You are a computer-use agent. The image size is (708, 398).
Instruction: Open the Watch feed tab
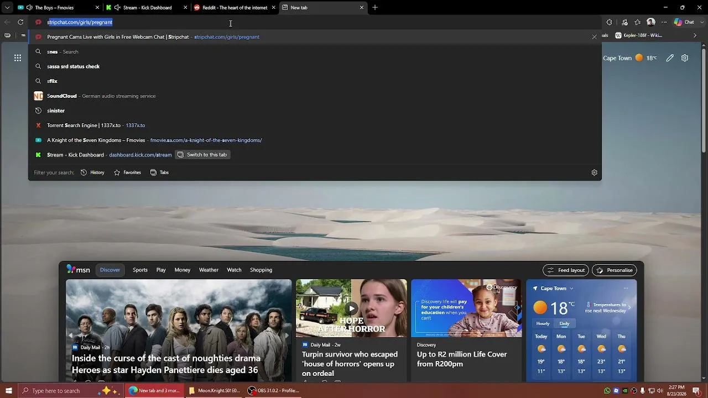point(234,270)
